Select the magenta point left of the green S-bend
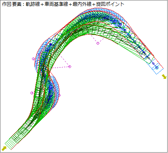This screenshot has width=168, height=153. pyautogui.click(x=32, y=93)
